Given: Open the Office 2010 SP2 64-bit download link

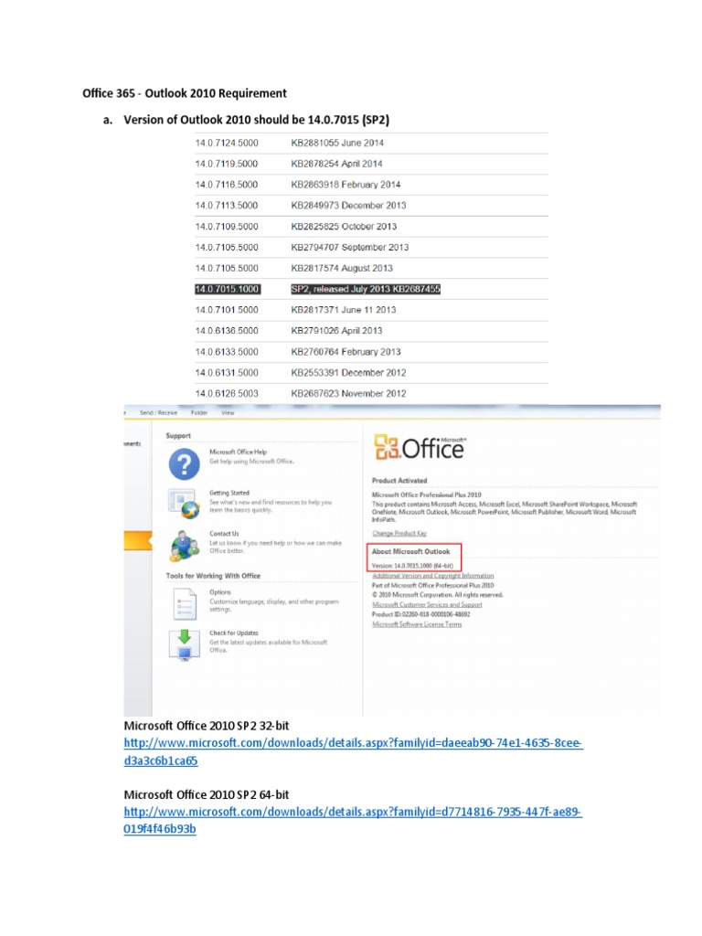Looking at the screenshot, I should coord(352,820).
